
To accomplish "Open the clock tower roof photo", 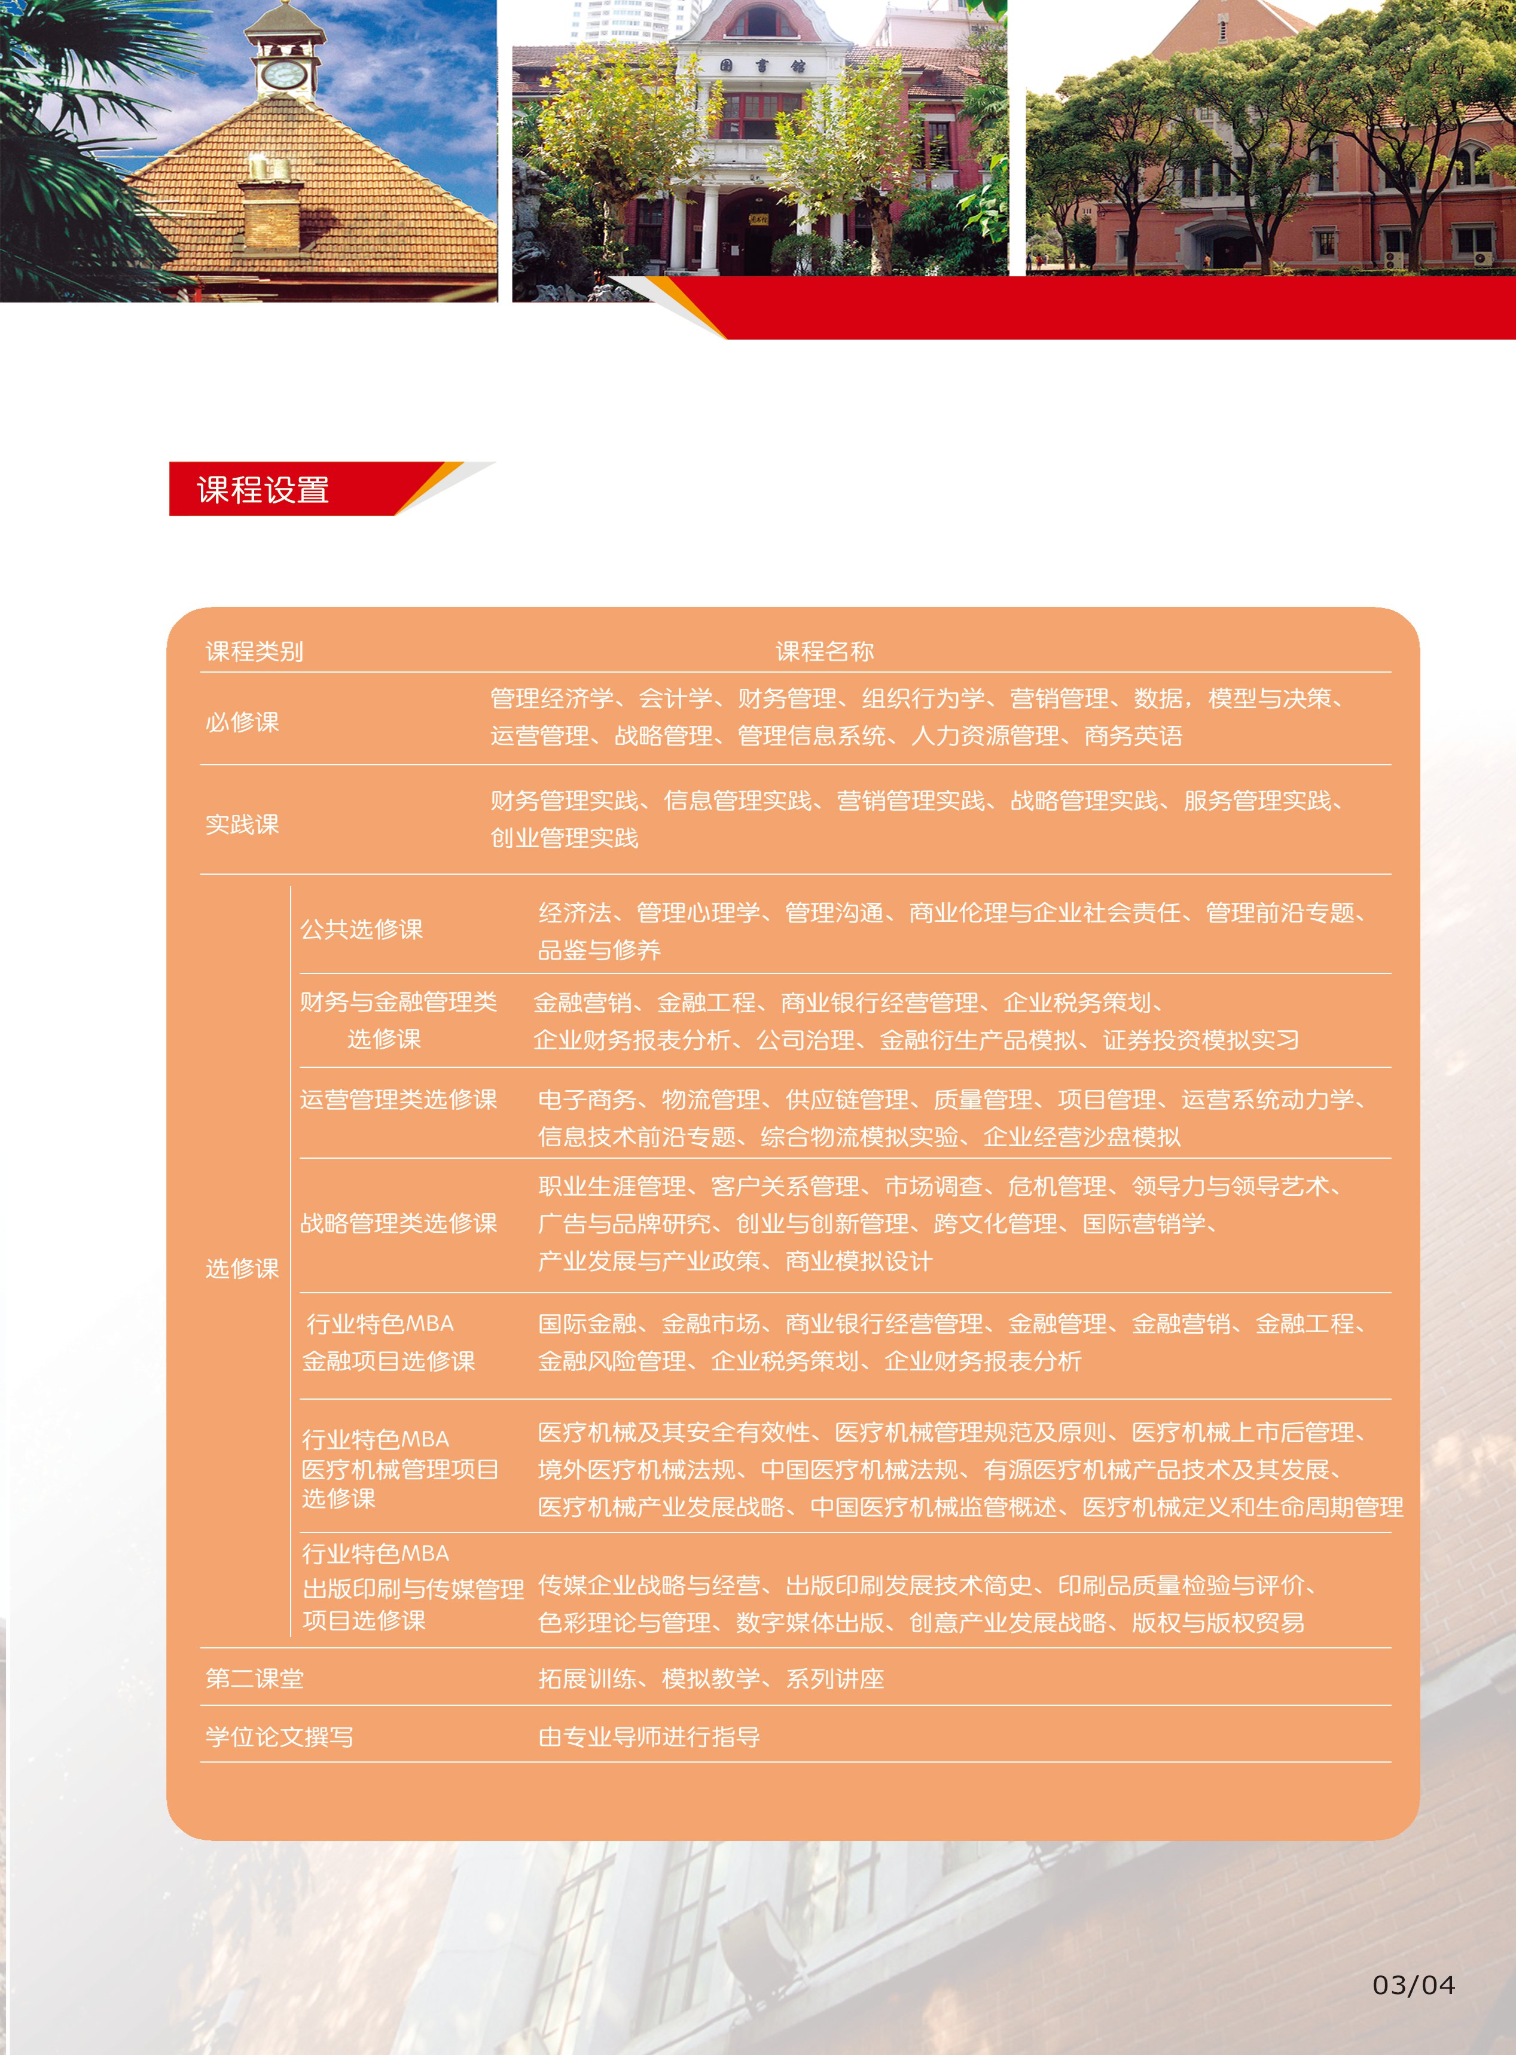I will (249, 151).
